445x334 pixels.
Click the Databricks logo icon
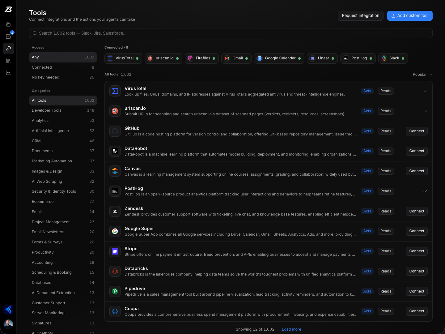(115, 271)
